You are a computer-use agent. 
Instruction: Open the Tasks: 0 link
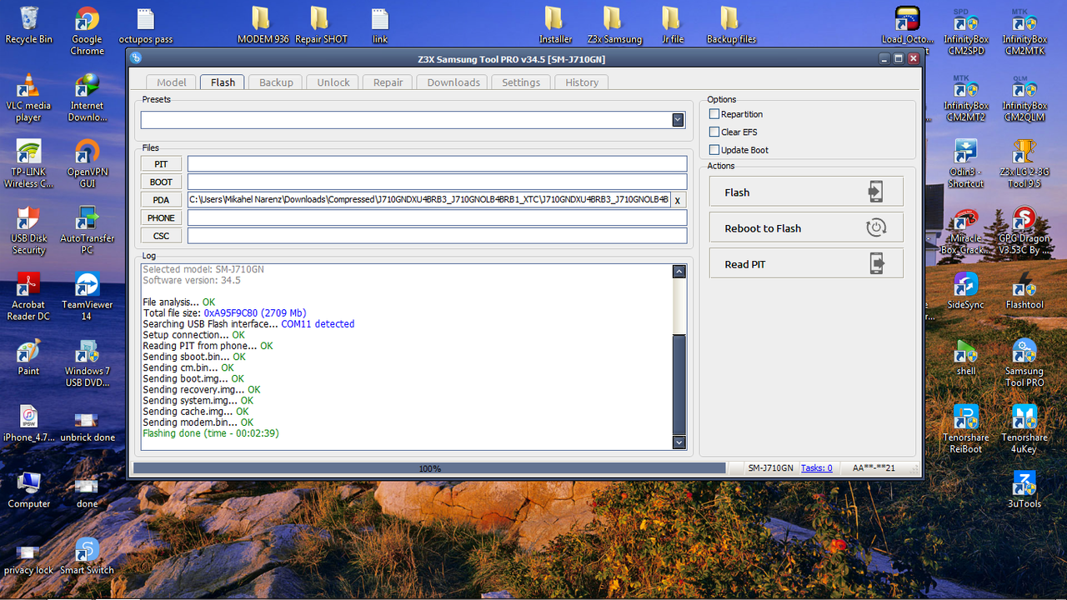(816, 468)
